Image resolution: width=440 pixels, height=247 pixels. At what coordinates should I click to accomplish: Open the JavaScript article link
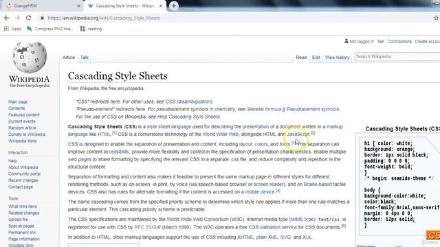(298, 134)
